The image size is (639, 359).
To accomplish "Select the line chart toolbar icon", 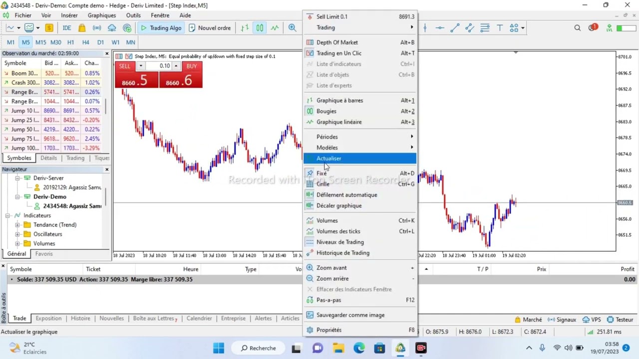I will pyautogui.click(x=275, y=28).
